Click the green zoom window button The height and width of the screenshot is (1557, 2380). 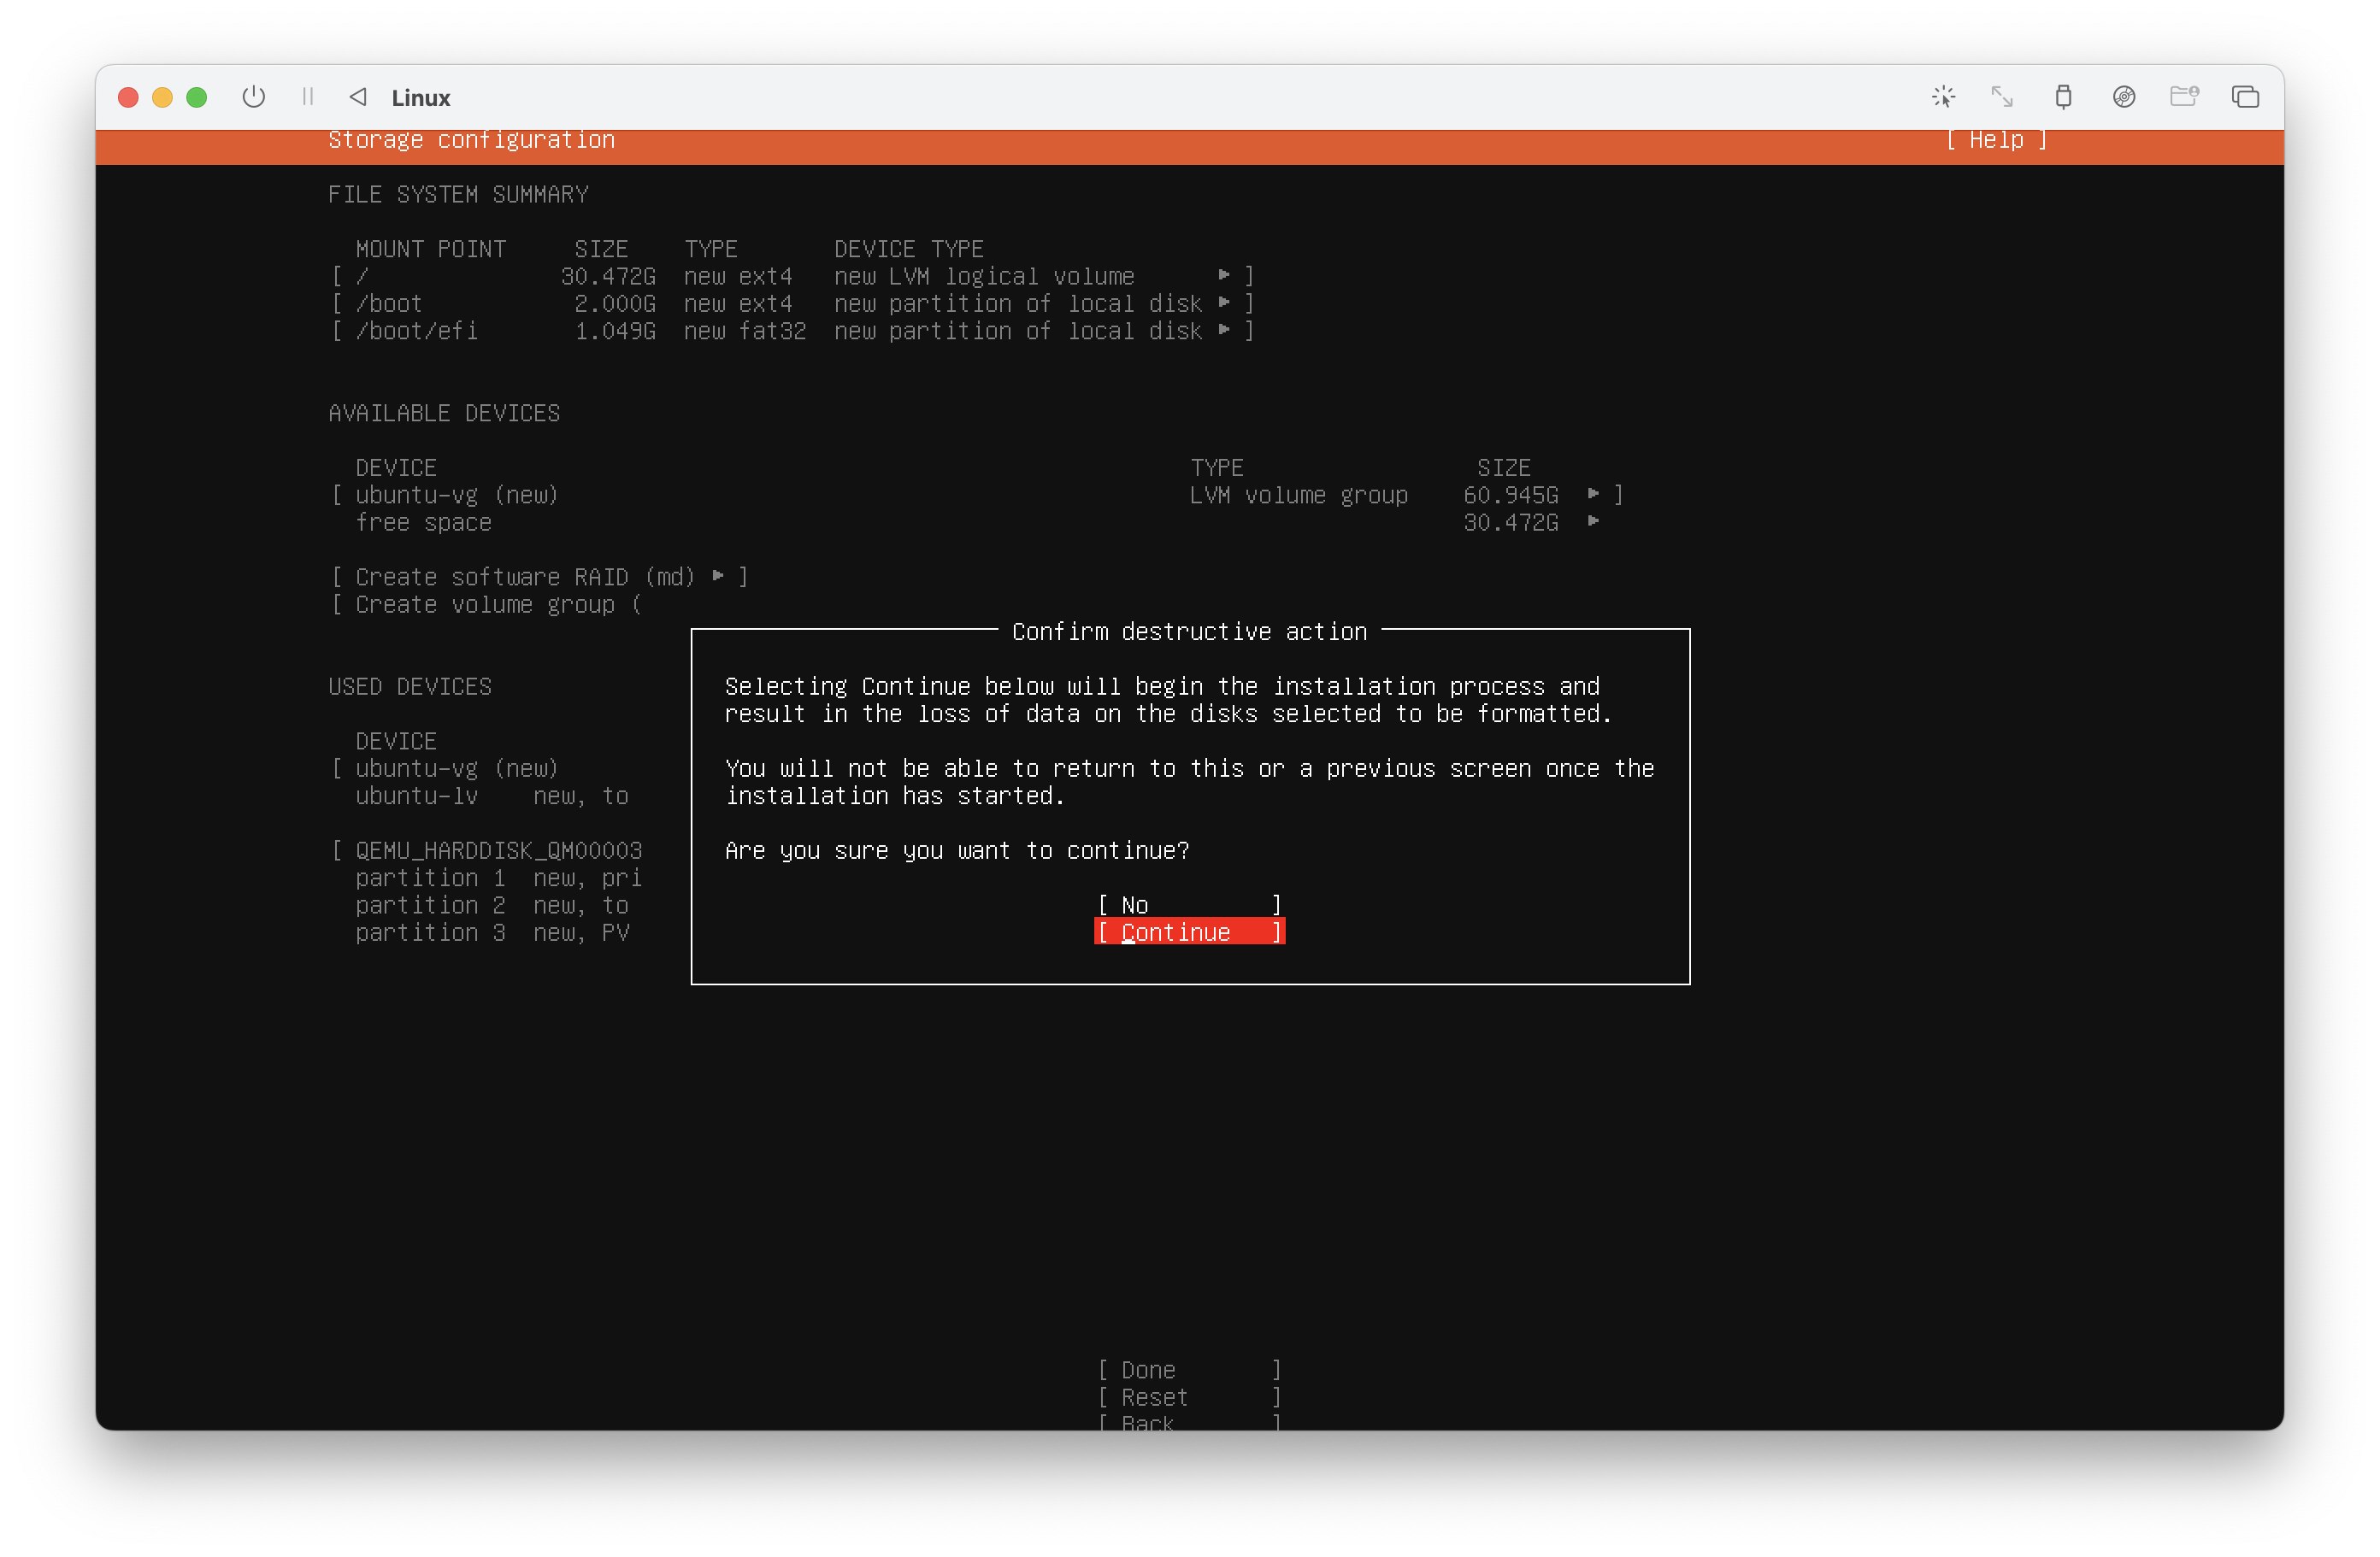point(197,97)
